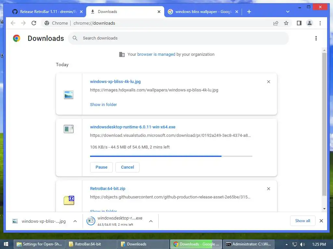Screen dimensions: 333x249
Task: Click the scrollbar down arrow
Action: pos(324,209)
